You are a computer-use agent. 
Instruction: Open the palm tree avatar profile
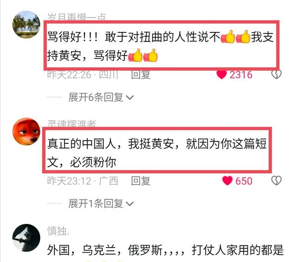pos(26,25)
